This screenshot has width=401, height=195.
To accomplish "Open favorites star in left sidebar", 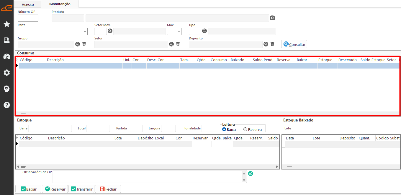I will (x=7, y=24).
